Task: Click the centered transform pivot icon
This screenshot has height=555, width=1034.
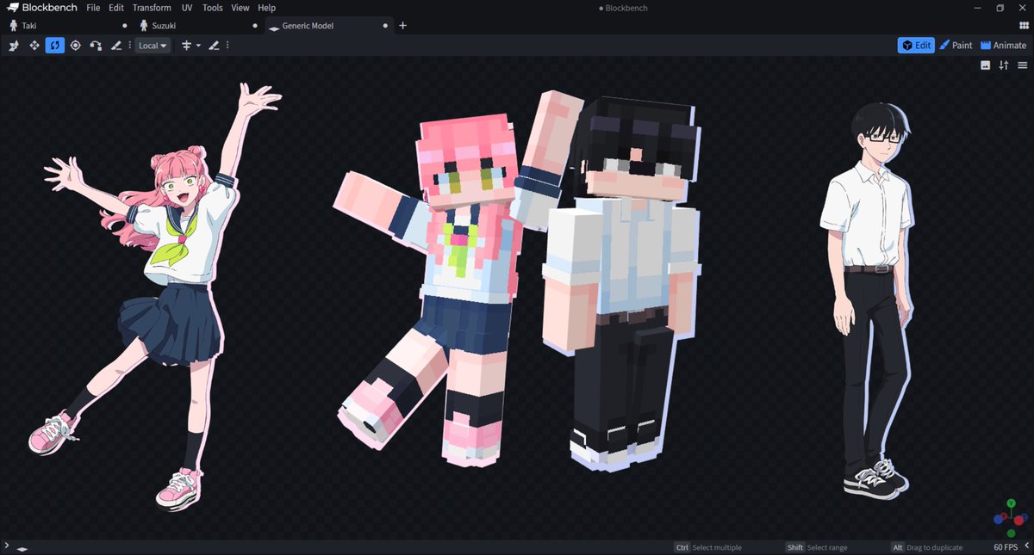Action: click(186, 46)
